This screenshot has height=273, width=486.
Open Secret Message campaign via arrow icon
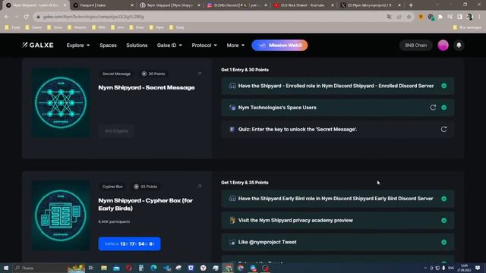[x=199, y=74]
